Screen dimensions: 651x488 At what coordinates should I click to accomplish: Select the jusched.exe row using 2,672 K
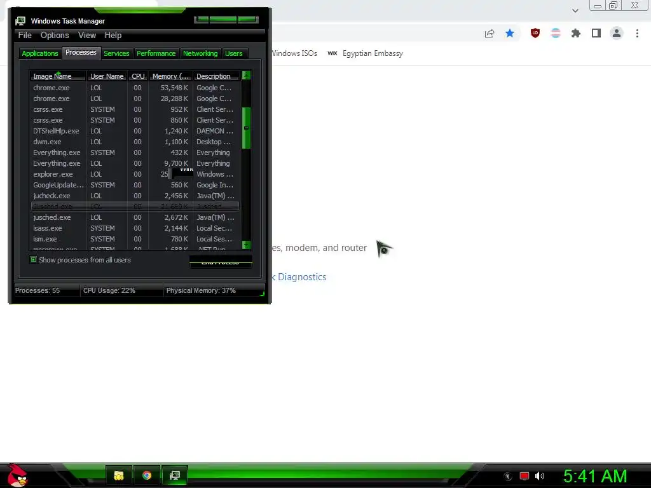(x=135, y=217)
